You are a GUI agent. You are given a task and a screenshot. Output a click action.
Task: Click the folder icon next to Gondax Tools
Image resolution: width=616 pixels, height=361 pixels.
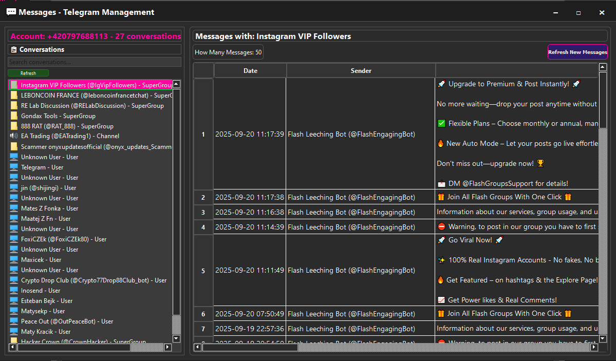click(x=14, y=116)
